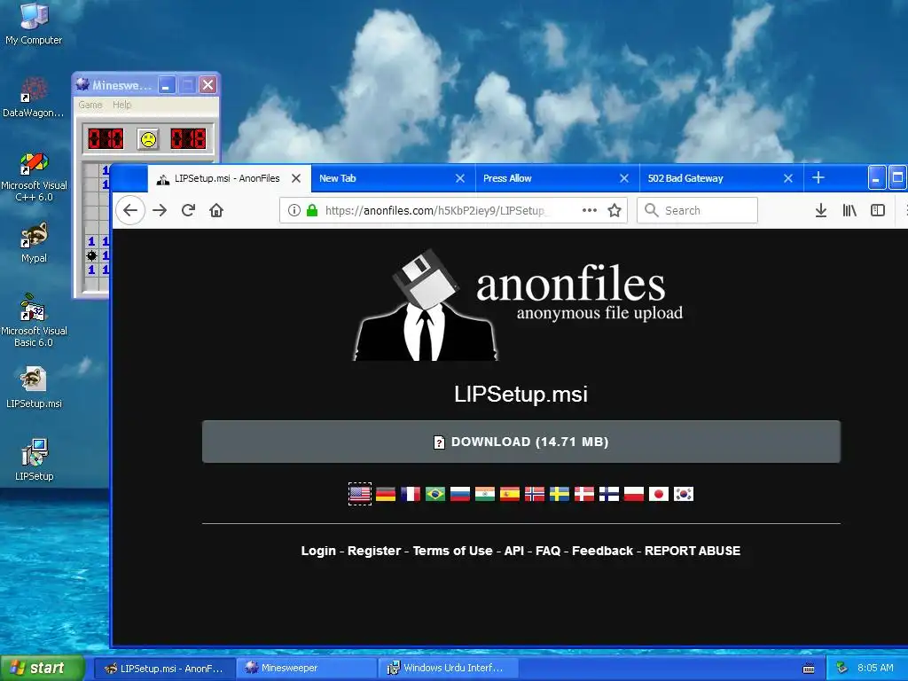This screenshot has height=681, width=908.
Task: Activate Minesweeper from the taskbar
Action: (307, 668)
